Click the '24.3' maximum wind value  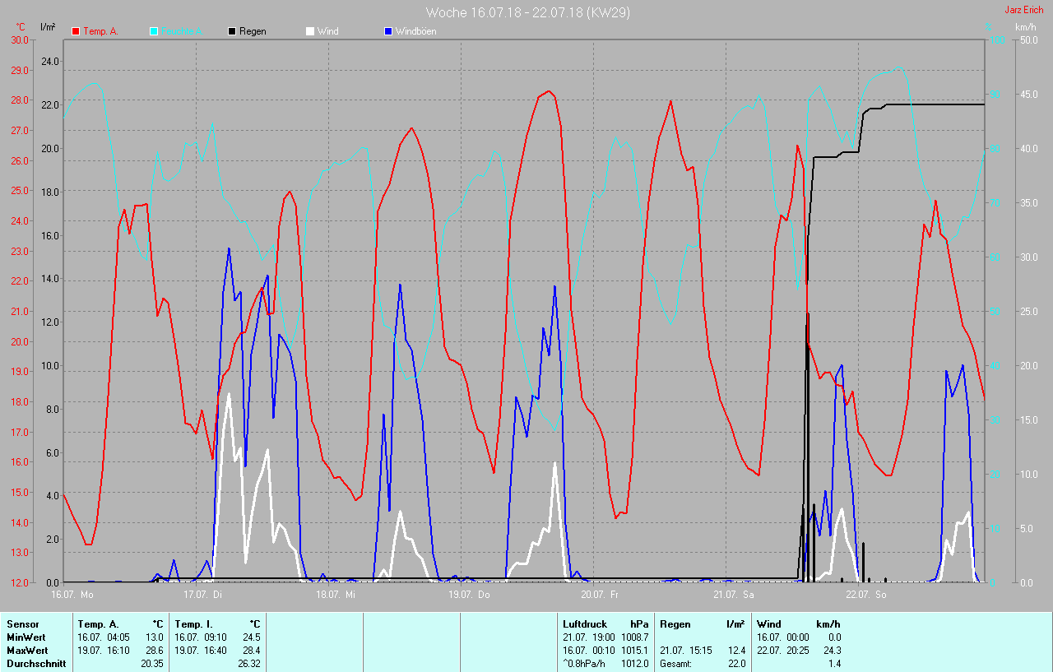(832, 651)
